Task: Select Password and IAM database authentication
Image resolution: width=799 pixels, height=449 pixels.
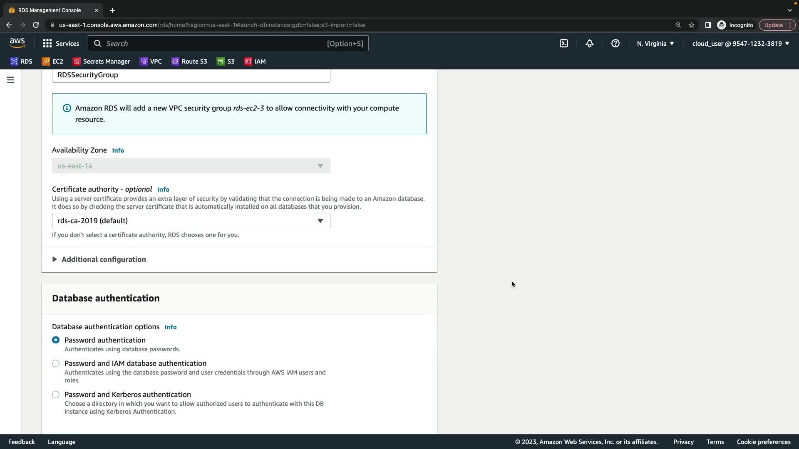Action: pyautogui.click(x=56, y=363)
